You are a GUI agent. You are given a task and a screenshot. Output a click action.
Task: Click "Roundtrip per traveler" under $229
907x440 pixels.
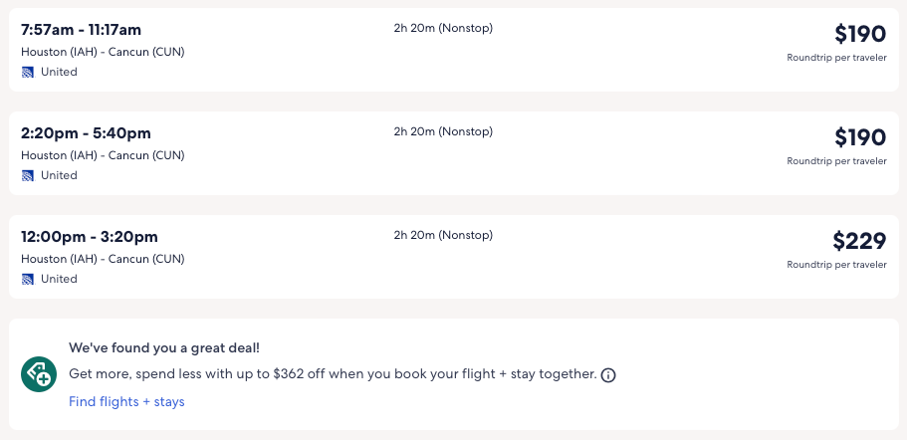tap(836, 265)
